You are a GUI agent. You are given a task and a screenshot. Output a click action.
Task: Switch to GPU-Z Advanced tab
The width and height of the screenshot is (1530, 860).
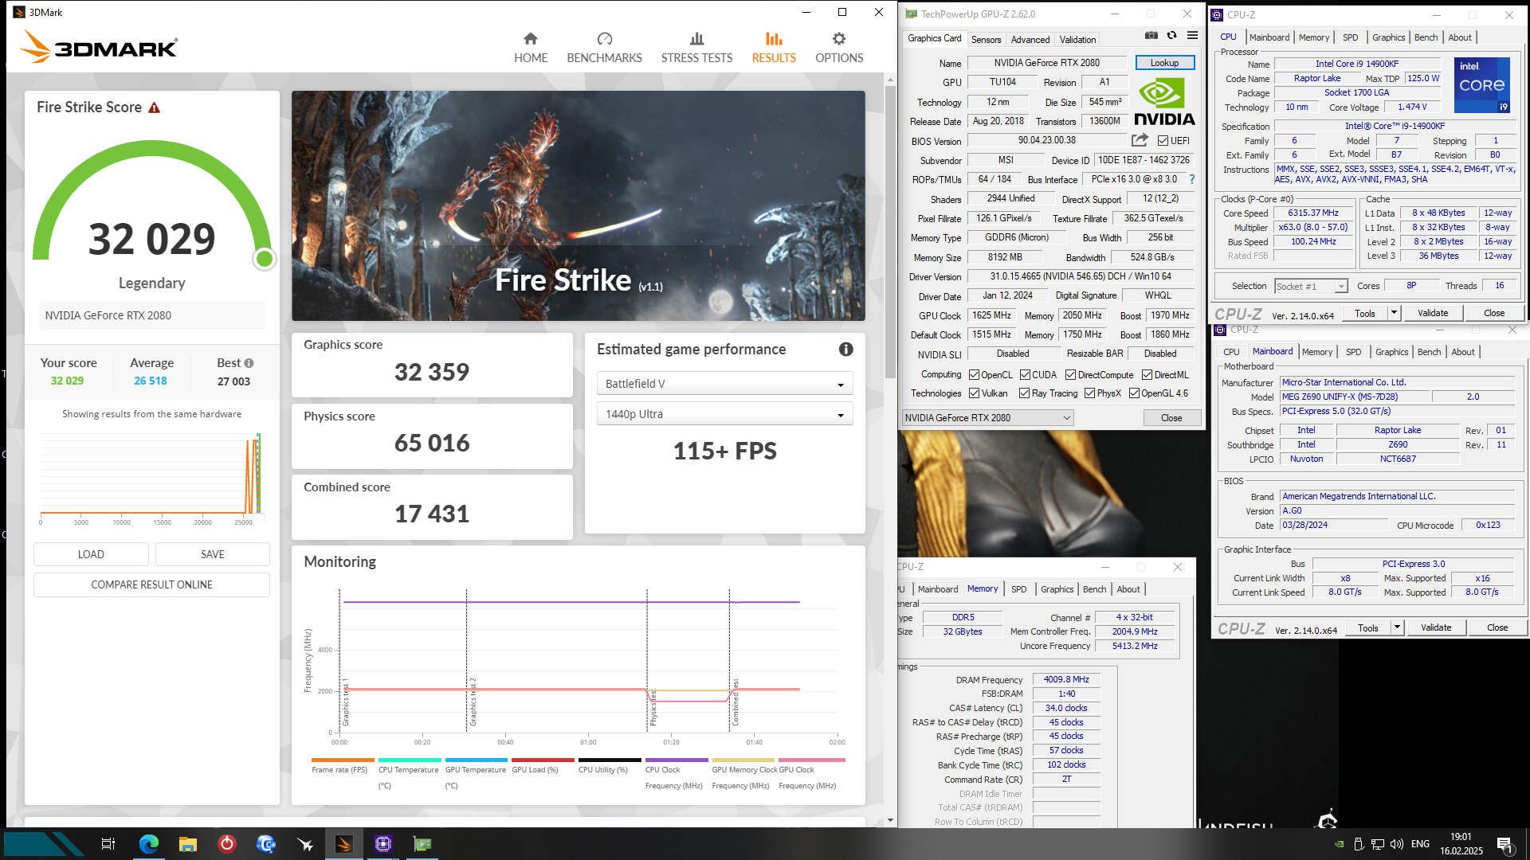pyautogui.click(x=1030, y=40)
